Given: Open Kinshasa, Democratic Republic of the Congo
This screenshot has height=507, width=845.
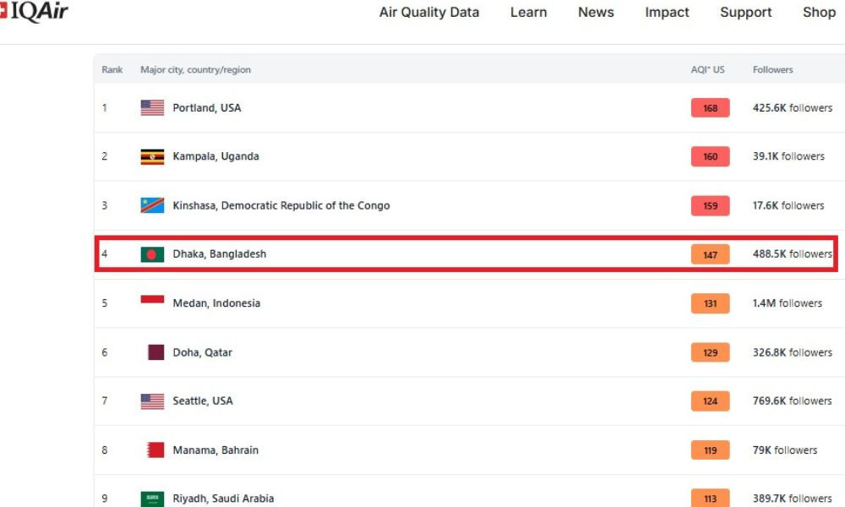Looking at the screenshot, I should tap(281, 205).
